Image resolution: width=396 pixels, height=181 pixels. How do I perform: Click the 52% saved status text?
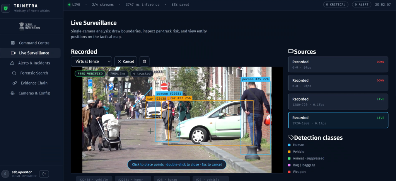(x=180, y=5)
